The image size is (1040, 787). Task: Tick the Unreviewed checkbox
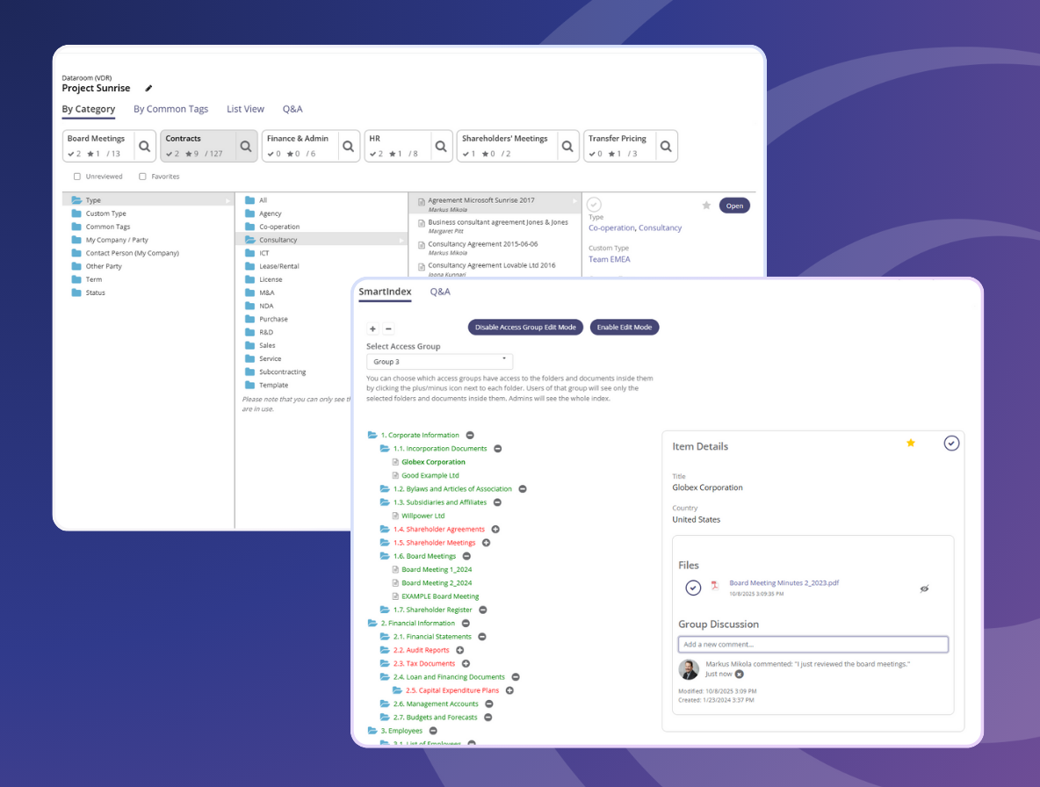77,177
